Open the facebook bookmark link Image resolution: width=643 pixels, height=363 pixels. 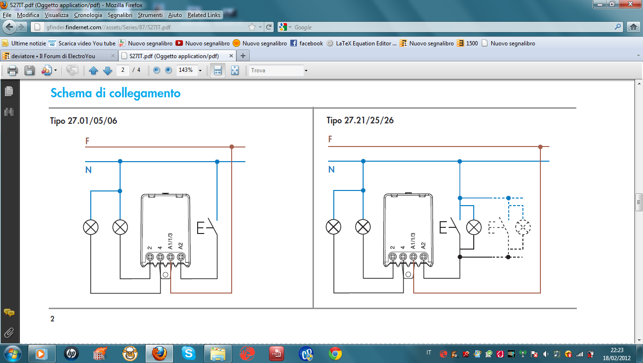point(306,43)
